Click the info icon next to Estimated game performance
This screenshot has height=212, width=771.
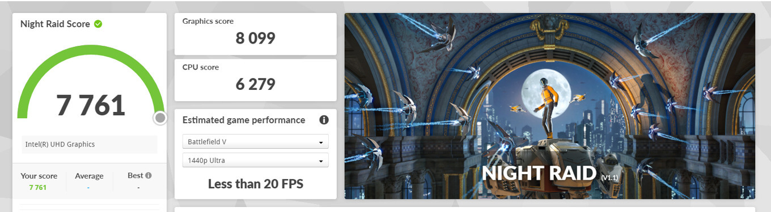point(324,120)
